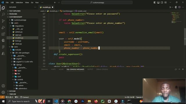Open the remote window status bar indicator

[x=2, y=97]
